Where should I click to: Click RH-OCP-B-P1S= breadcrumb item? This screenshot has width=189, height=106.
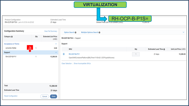pos(67,38)
